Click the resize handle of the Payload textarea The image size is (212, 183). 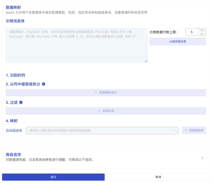pos(146,61)
